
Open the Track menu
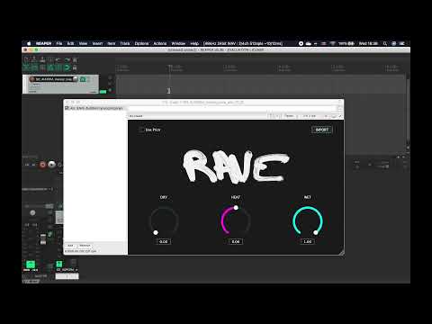(125, 43)
